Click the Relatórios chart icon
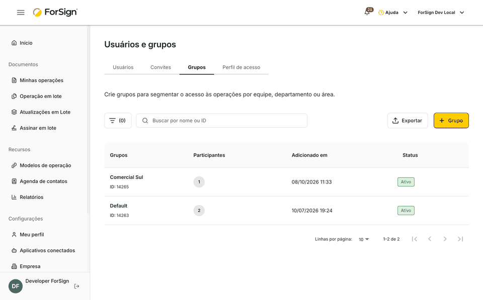The height and width of the screenshot is (300, 483). [14, 197]
